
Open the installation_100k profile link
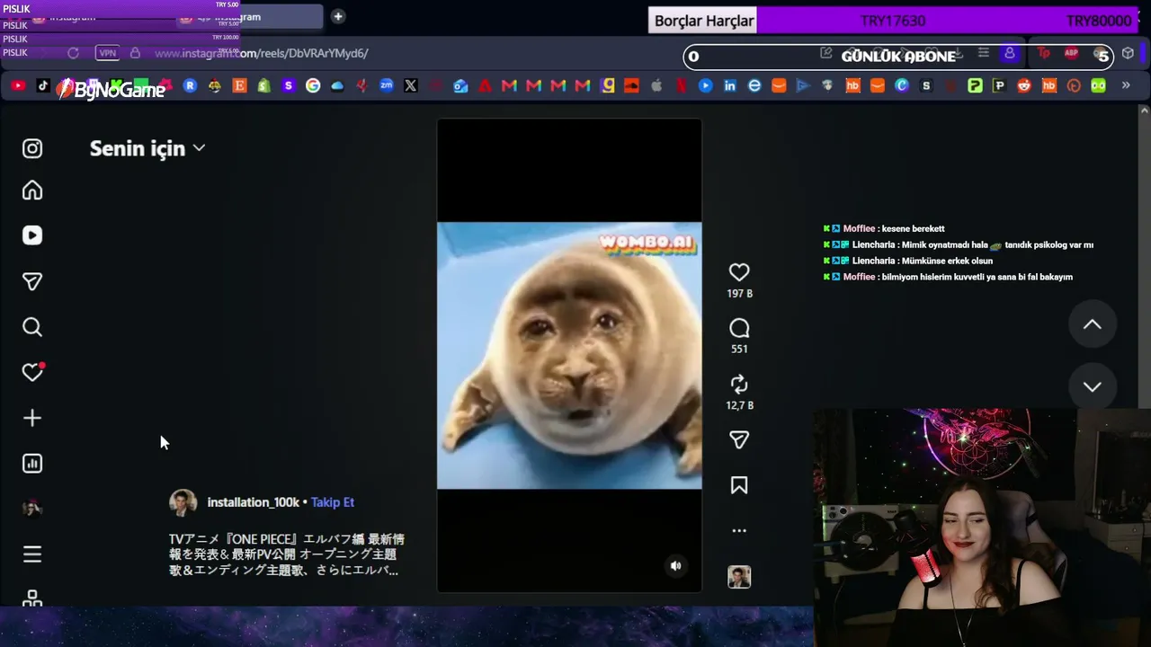(x=254, y=502)
